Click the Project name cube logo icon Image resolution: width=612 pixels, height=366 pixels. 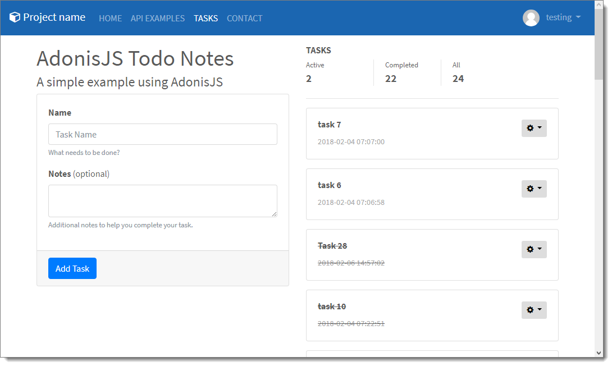tap(15, 17)
